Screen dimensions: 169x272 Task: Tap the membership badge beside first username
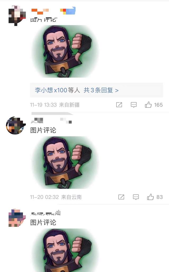pyautogui.click(x=68, y=11)
